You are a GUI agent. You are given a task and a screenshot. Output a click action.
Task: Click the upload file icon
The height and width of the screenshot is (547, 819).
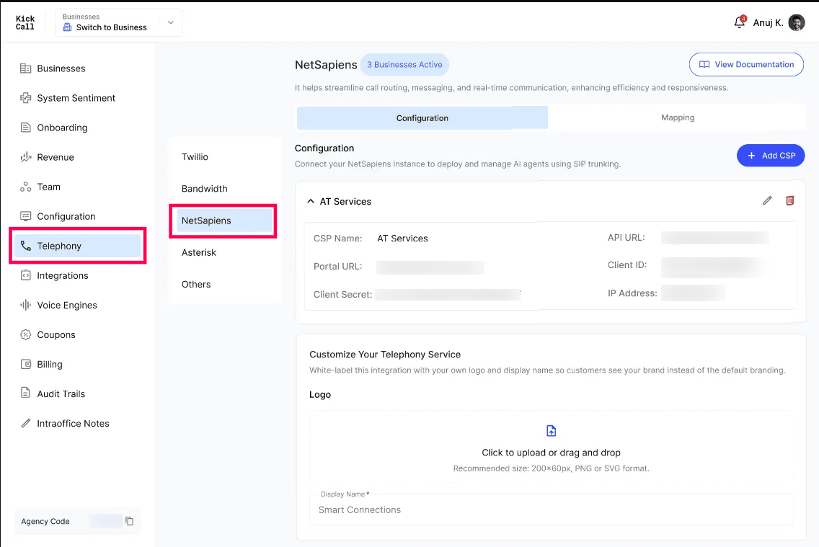(551, 430)
